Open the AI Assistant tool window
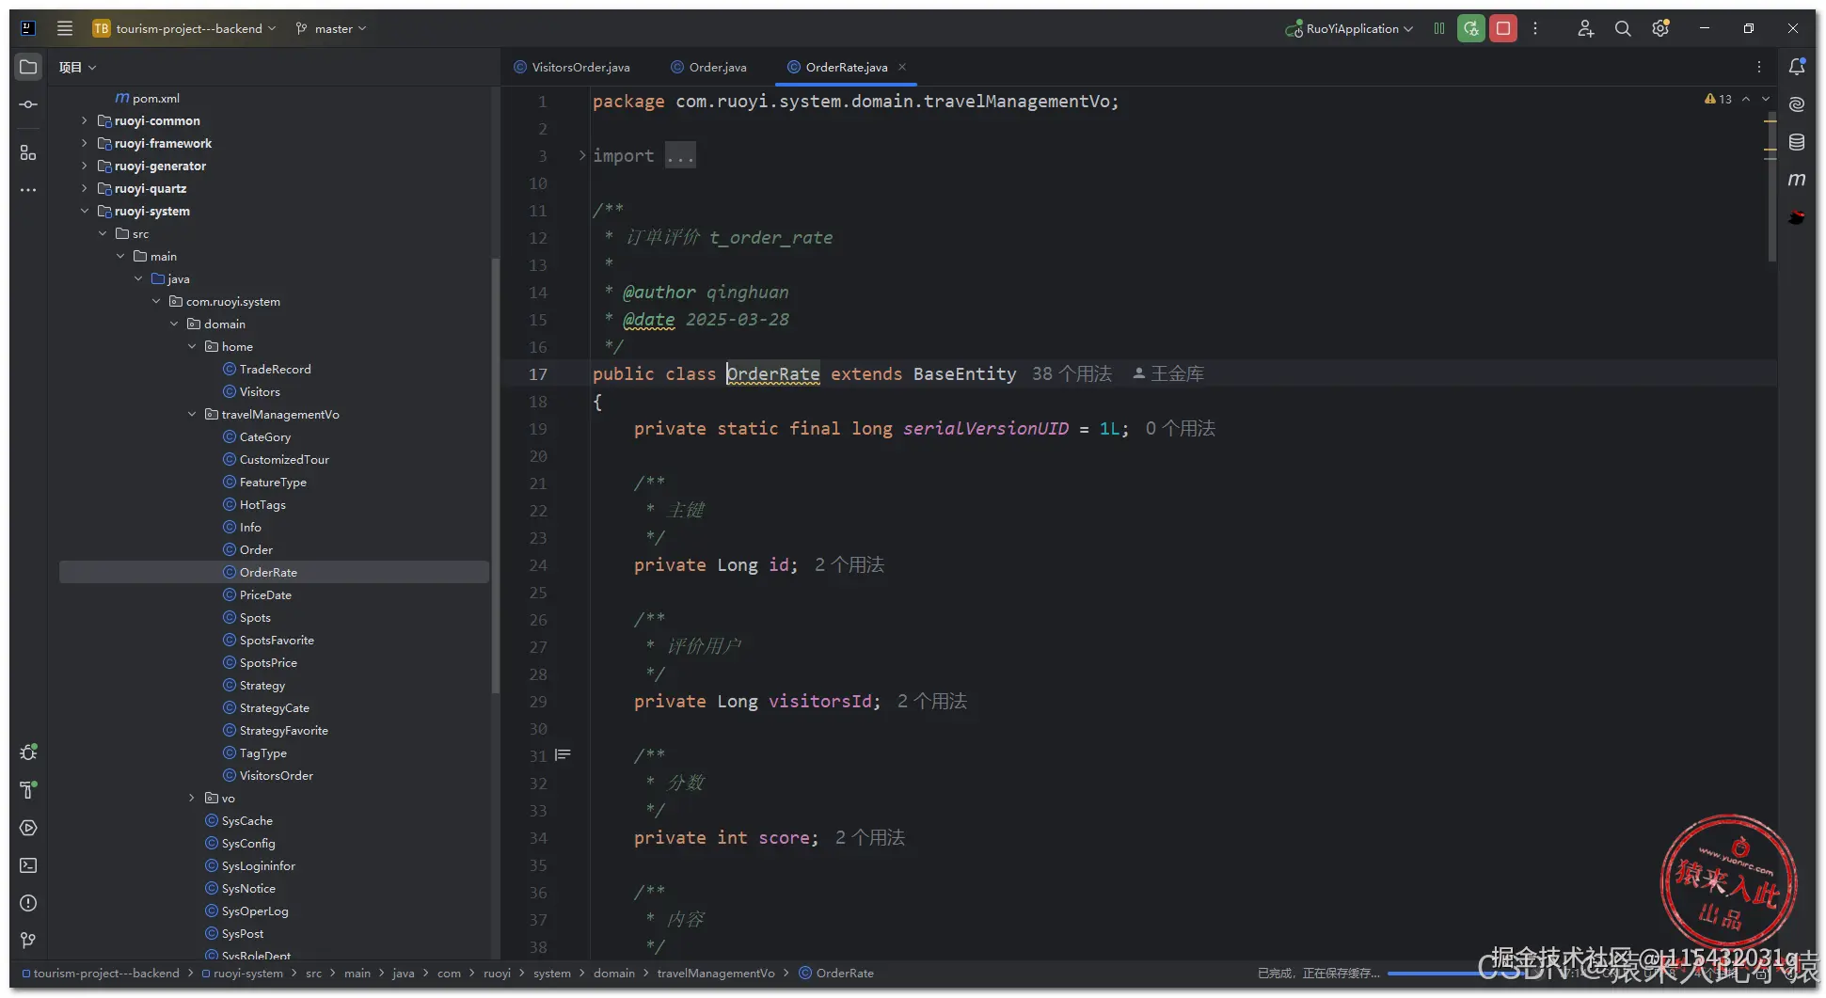The image size is (1826, 998). pos(1797,104)
